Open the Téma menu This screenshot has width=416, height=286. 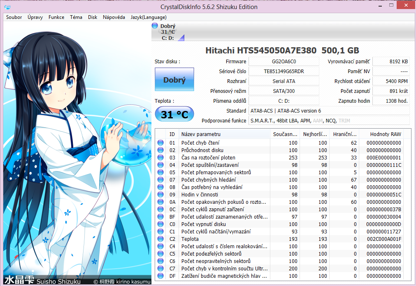[x=76, y=17]
